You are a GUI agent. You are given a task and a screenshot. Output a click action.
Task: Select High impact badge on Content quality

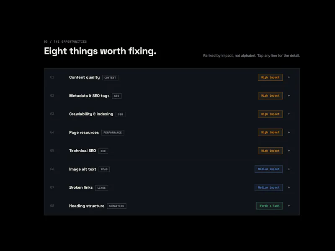point(270,77)
